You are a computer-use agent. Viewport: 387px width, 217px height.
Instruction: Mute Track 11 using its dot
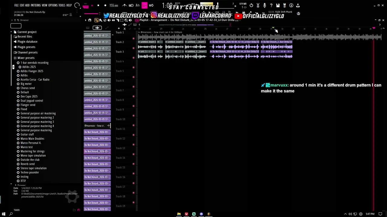[134, 135]
